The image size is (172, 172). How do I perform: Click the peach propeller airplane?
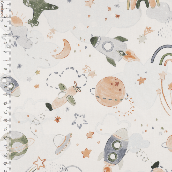[64, 96]
